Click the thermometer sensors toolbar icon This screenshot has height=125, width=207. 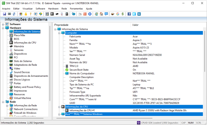pos(62,14)
